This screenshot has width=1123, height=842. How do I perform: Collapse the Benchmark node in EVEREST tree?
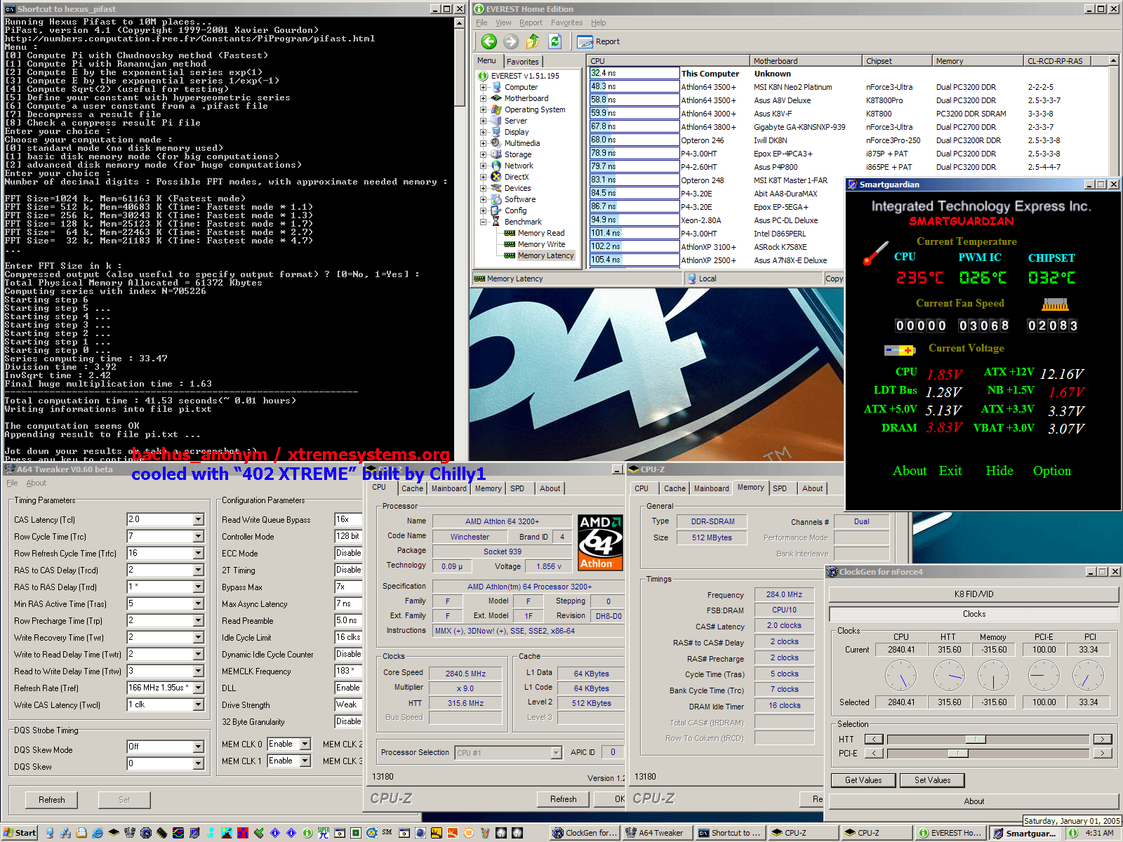(x=483, y=222)
